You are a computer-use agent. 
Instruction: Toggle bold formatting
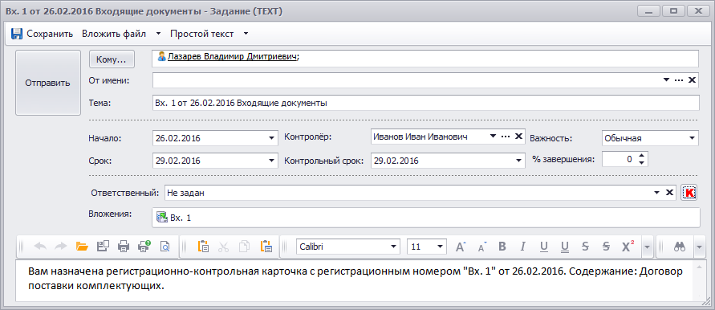[x=502, y=247]
